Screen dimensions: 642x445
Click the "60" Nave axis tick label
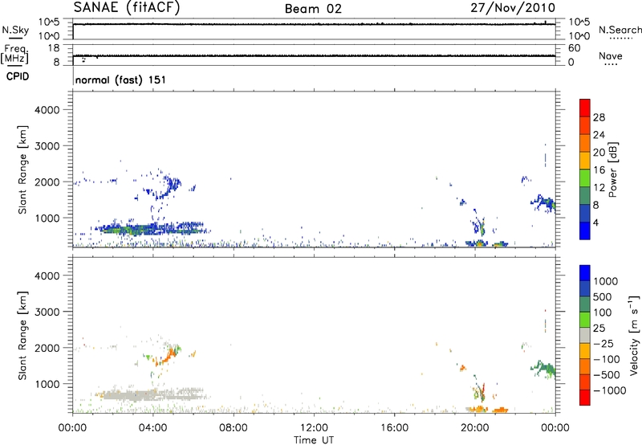[x=574, y=48]
